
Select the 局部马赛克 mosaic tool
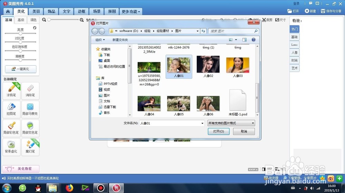point(30,109)
